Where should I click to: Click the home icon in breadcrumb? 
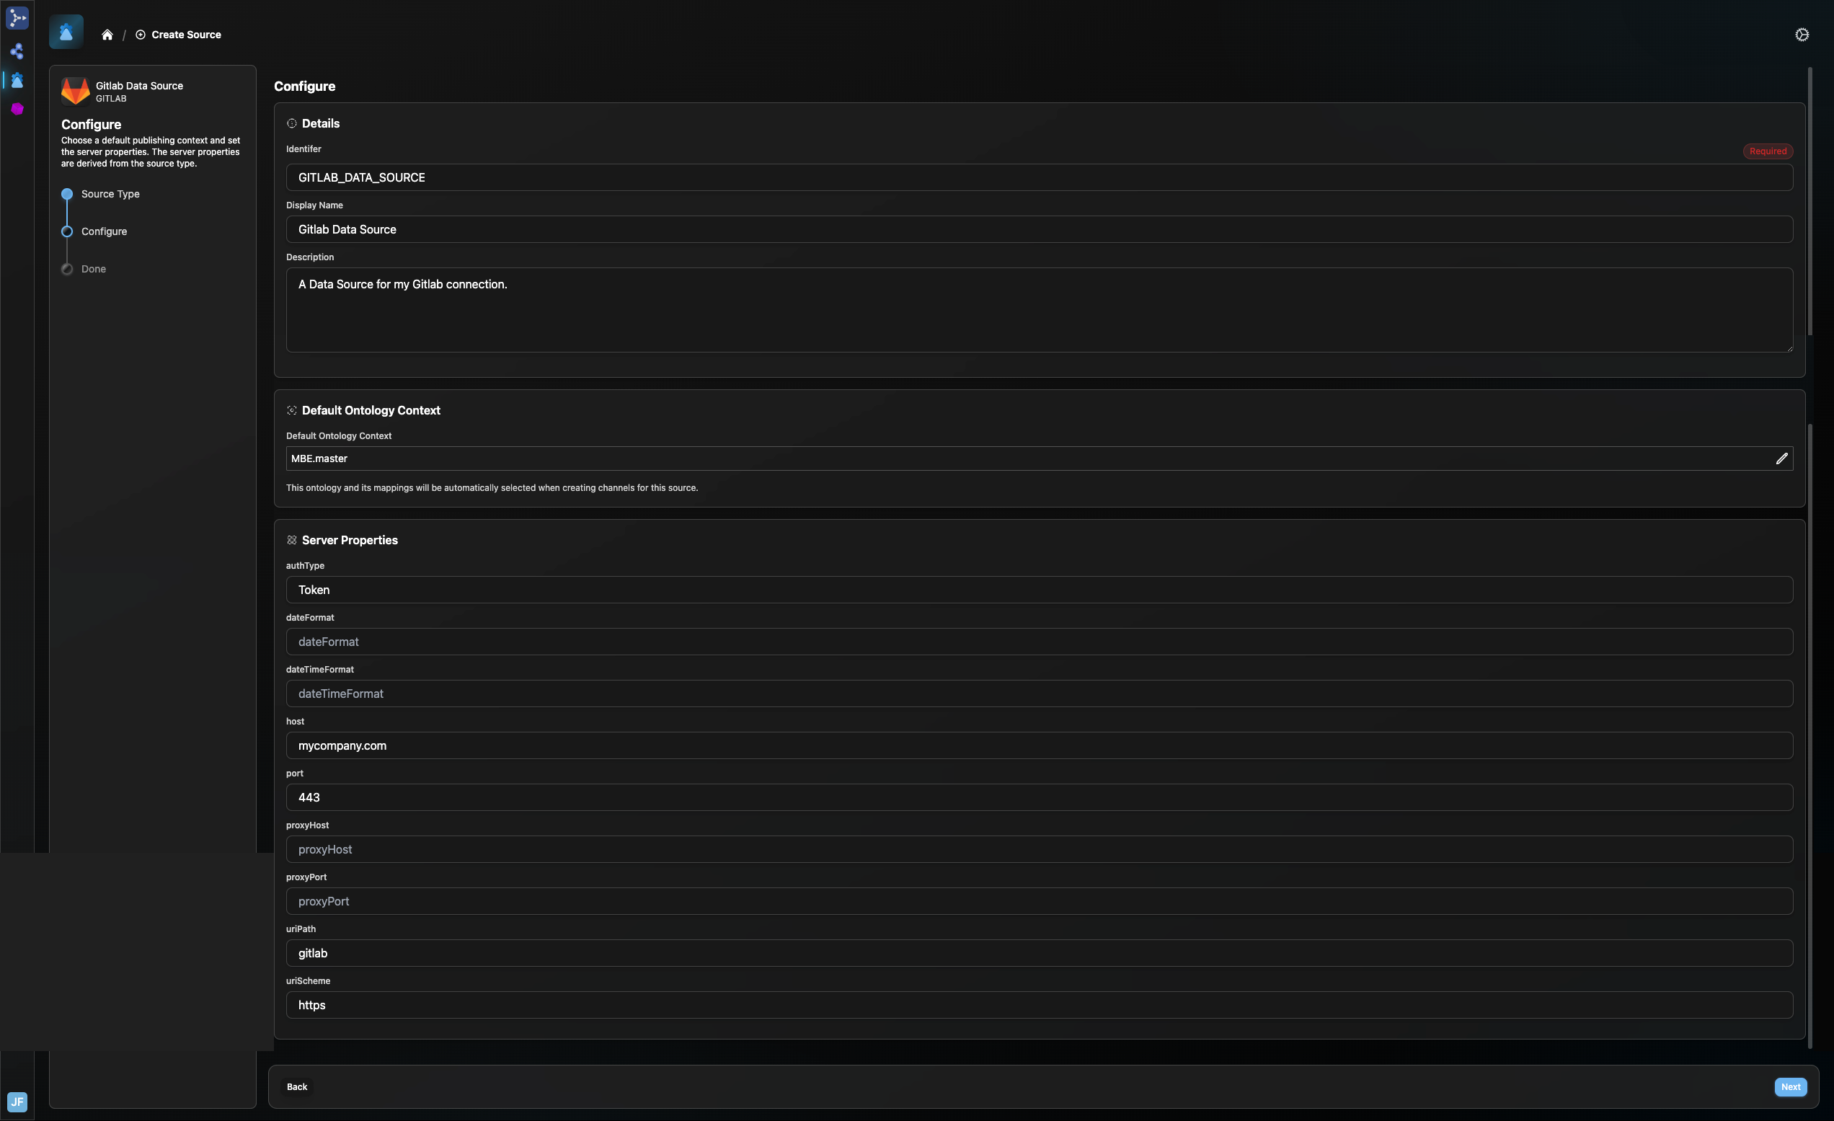pyautogui.click(x=107, y=35)
